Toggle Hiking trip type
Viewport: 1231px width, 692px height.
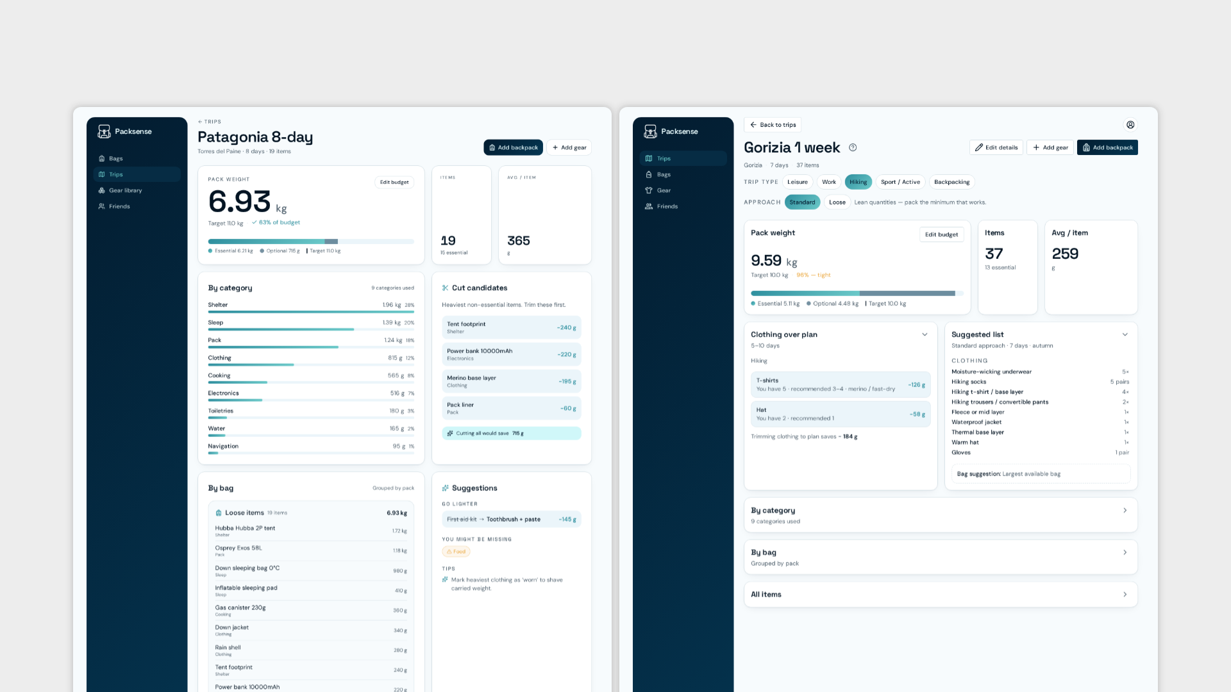click(858, 182)
